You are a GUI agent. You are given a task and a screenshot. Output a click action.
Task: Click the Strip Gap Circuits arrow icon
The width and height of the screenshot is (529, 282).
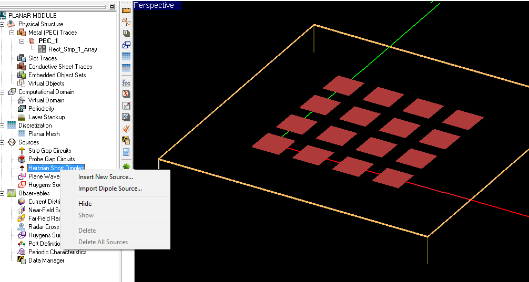tap(22, 151)
